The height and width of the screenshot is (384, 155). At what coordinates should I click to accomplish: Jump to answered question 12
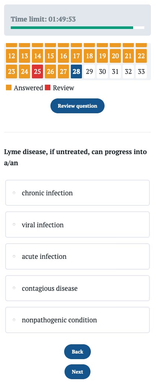(11, 56)
